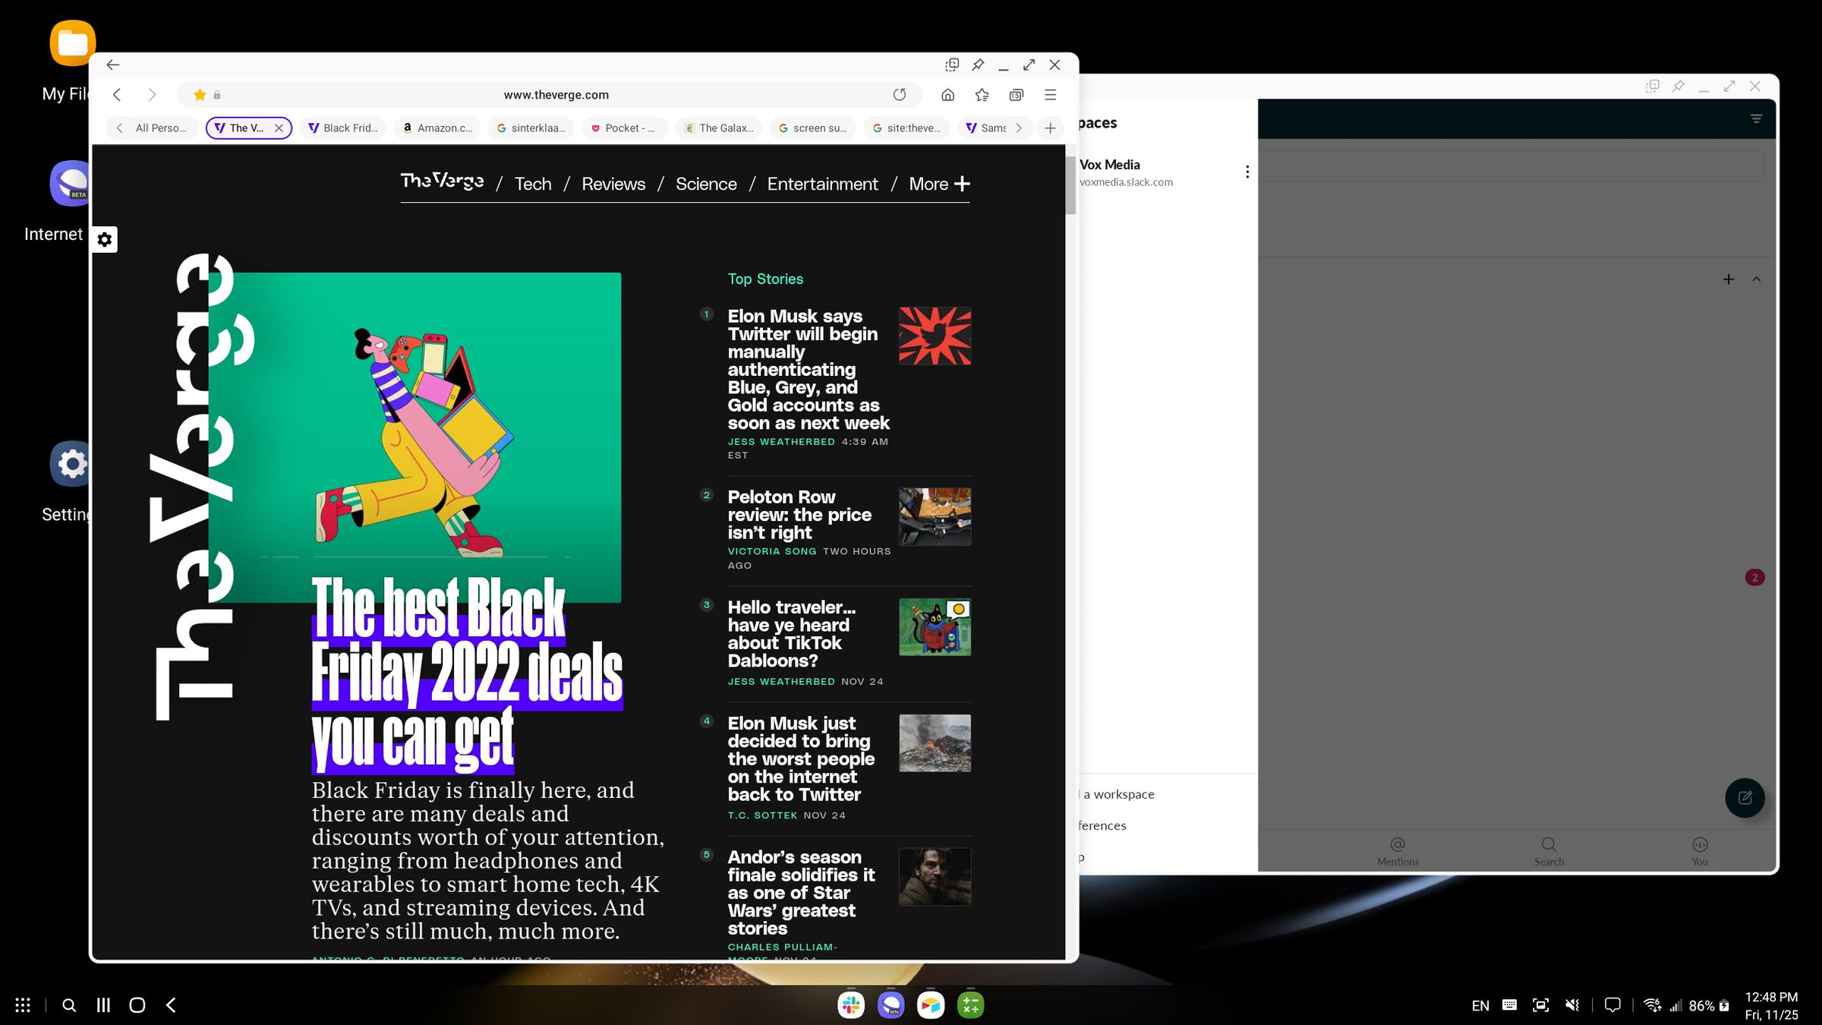1822x1025 pixels.
Task: Click the browser page scrollbar thumb
Action: click(x=1070, y=185)
